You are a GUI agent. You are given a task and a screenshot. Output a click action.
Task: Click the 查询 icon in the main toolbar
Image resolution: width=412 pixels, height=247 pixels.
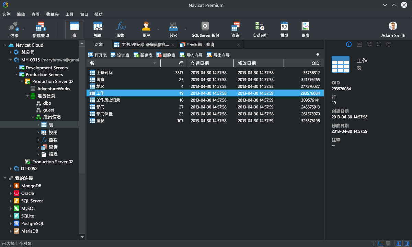pos(236,27)
